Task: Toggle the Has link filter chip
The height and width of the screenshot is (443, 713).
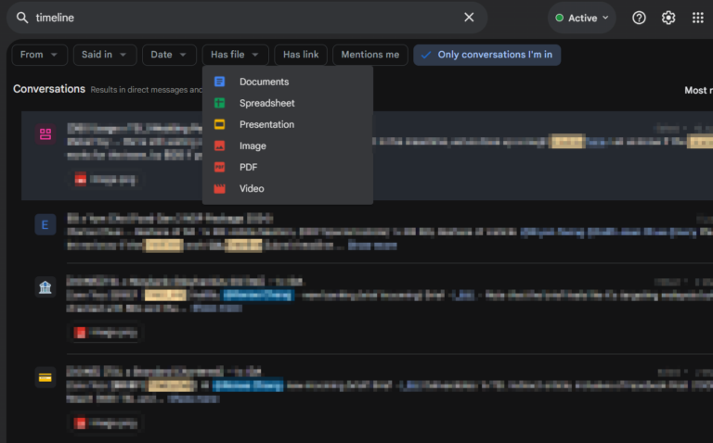Action: pos(301,55)
